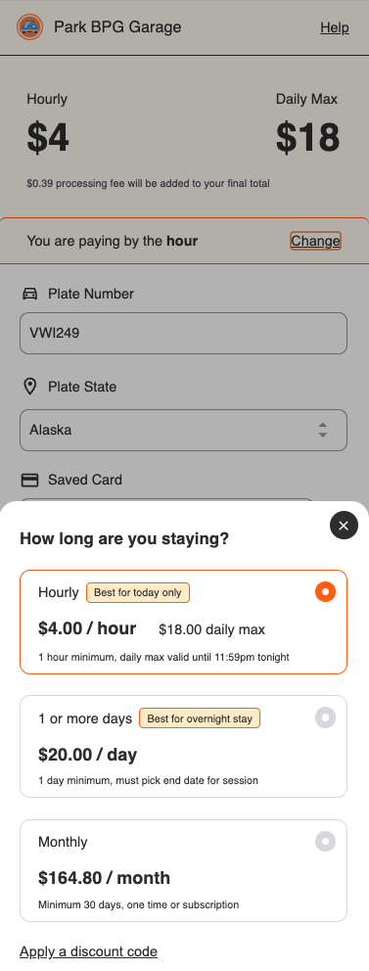Viewport: 369px width, 971px height.
Task: Click the credit card icon beside Saved Card
Action: [x=29, y=480]
